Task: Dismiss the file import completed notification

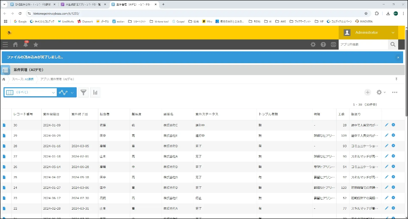Action: 398,58
